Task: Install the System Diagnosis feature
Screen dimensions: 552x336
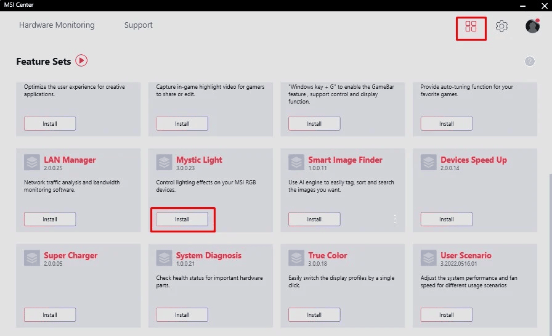Action: click(182, 314)
